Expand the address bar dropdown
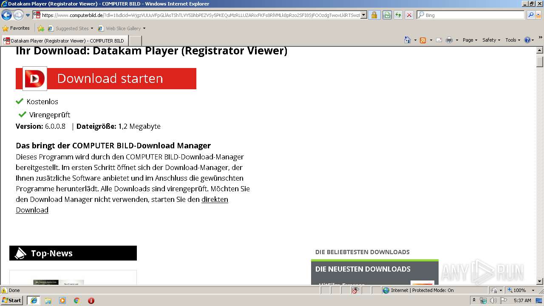544x306 pixels. [x=364, y=15]
